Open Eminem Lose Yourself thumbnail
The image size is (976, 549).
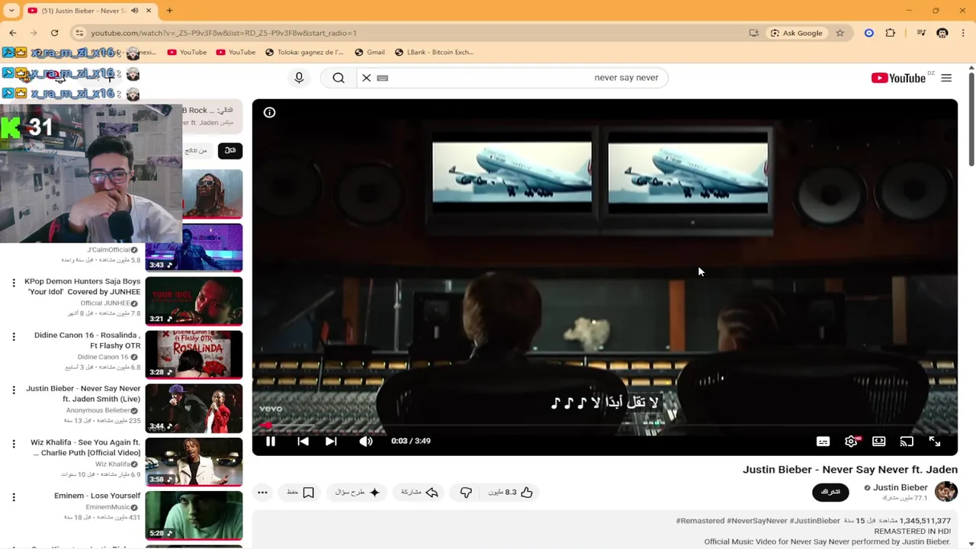pos(194,515)
